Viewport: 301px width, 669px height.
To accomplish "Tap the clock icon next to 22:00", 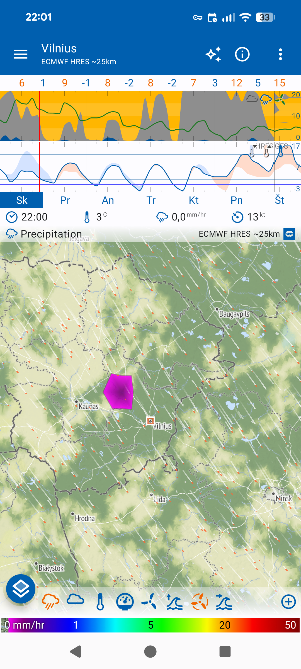I will [x=12, y=217].
